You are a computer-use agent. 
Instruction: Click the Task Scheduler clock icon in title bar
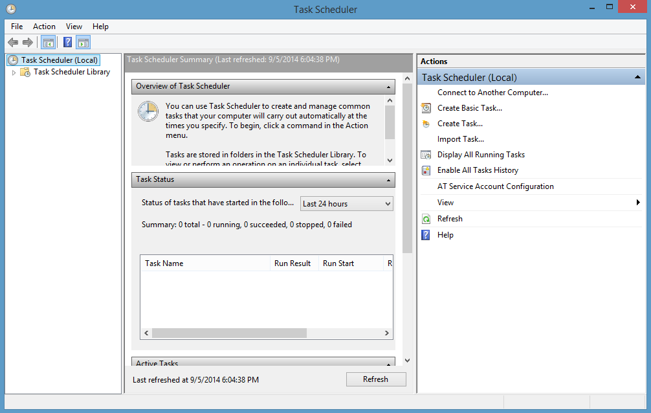pos(11,8)
